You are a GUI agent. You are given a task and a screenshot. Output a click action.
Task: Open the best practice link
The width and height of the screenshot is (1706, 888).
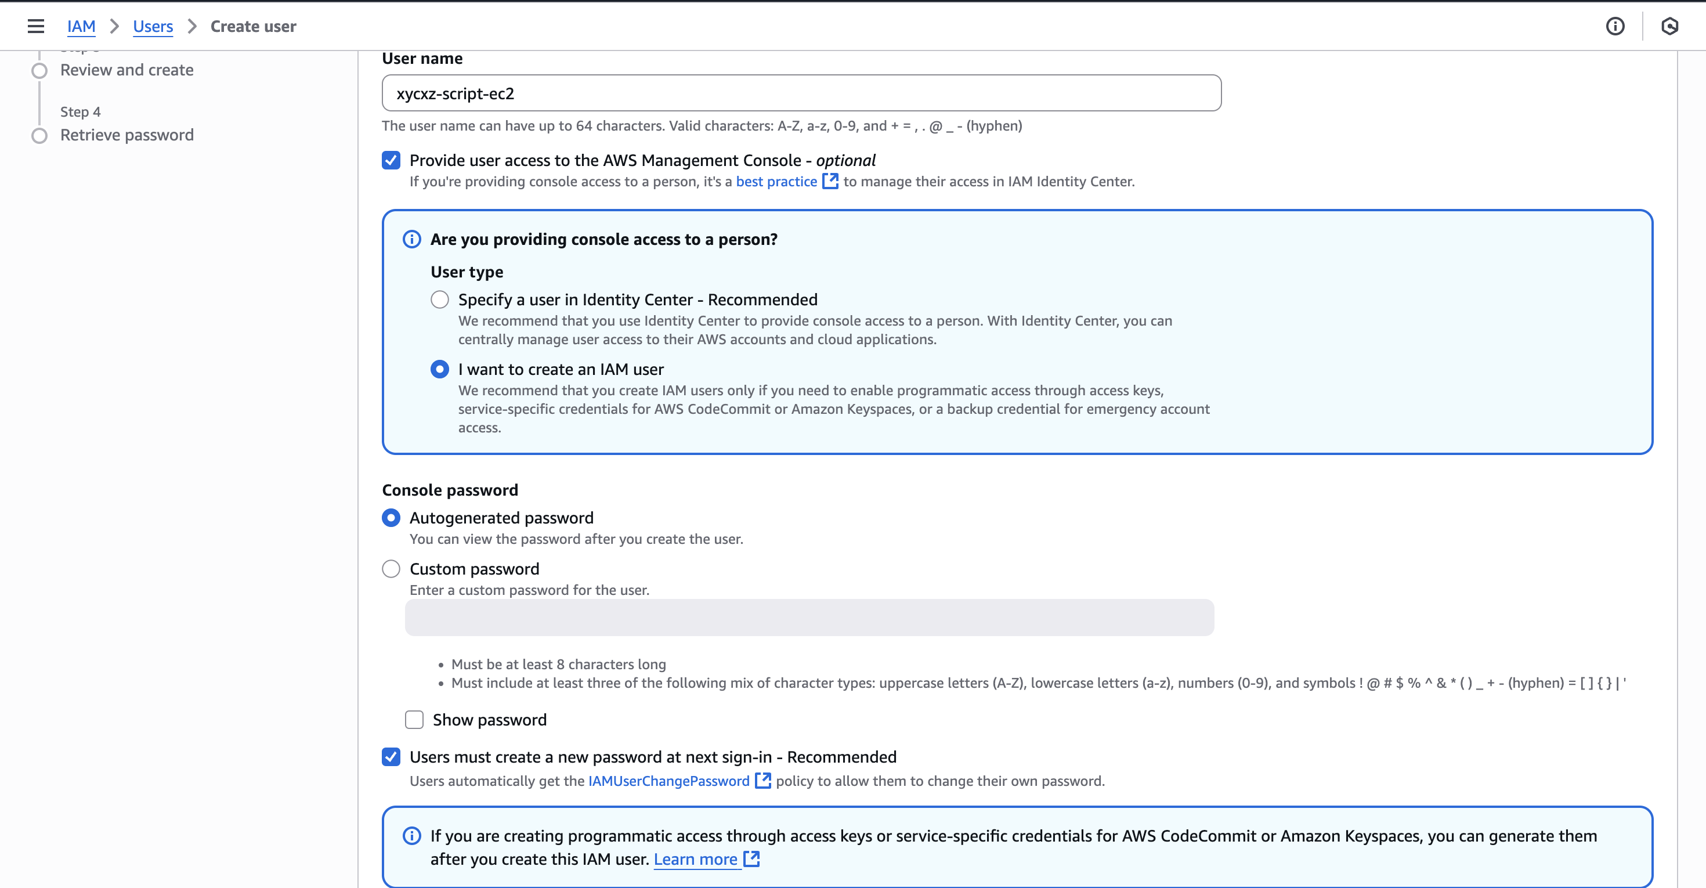(x=776, y=182)
